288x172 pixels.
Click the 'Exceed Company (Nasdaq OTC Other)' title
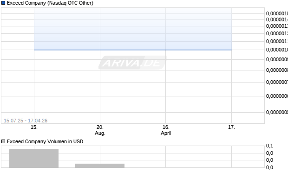(x=50, y=3)
